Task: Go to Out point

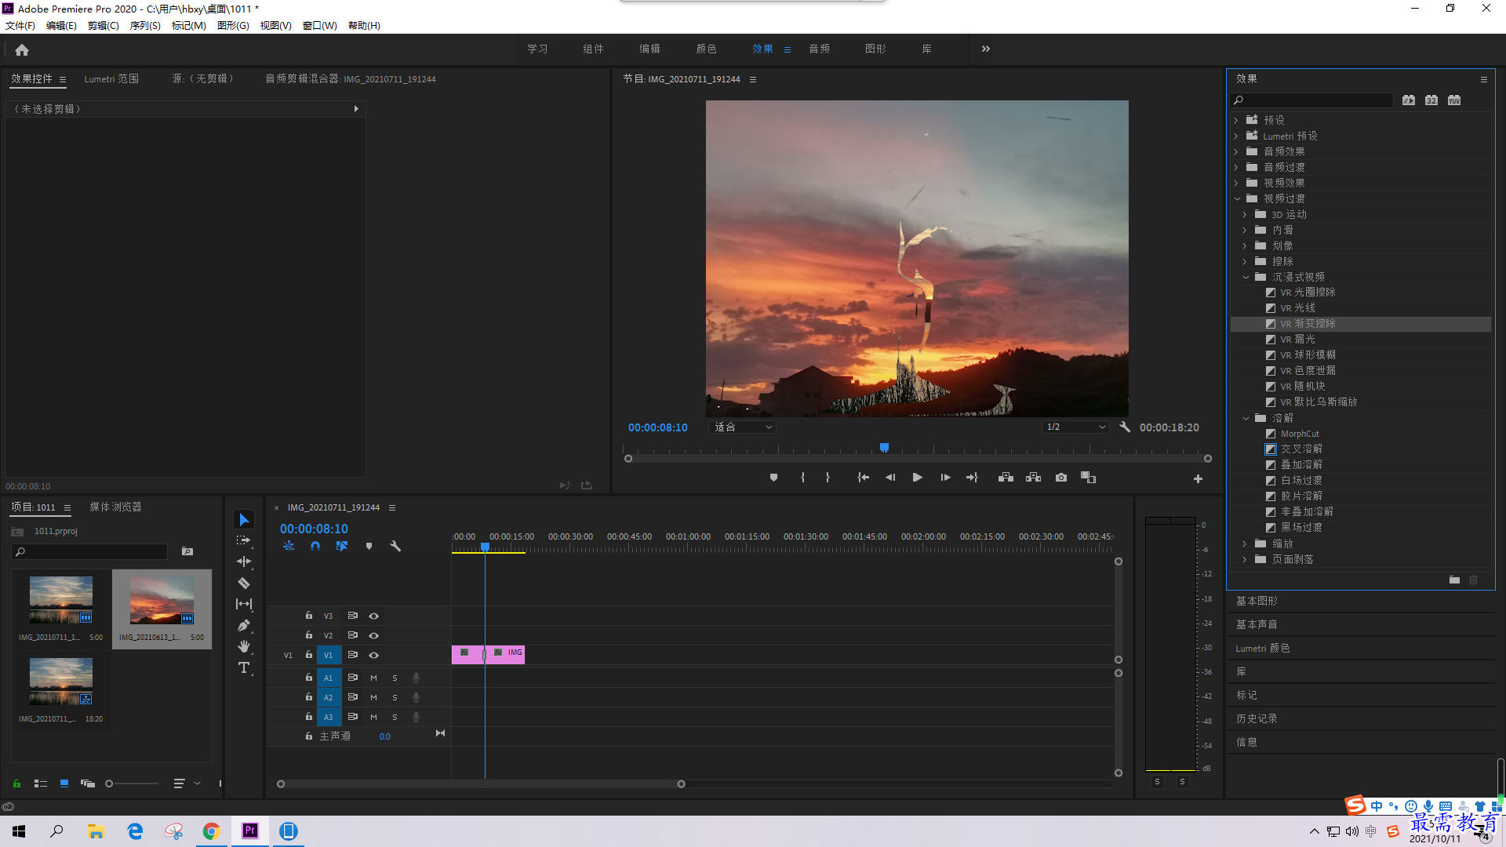Action: click(972, 478)
